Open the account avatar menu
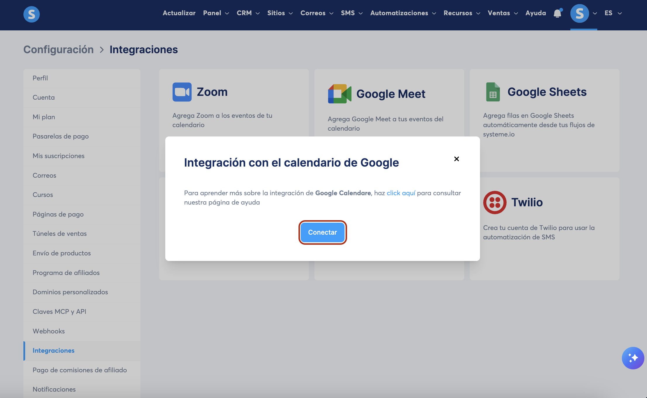The height and width of the screenshot is (398, 647). (x=579, y=13)
